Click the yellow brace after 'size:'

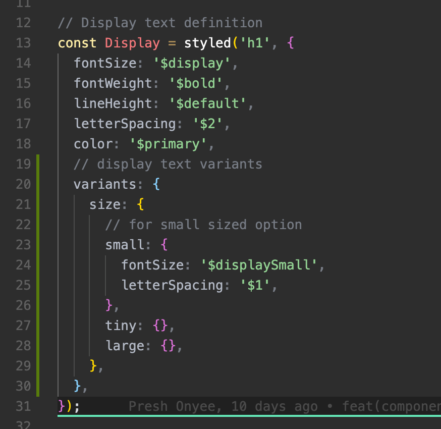(x=141, y=204)
